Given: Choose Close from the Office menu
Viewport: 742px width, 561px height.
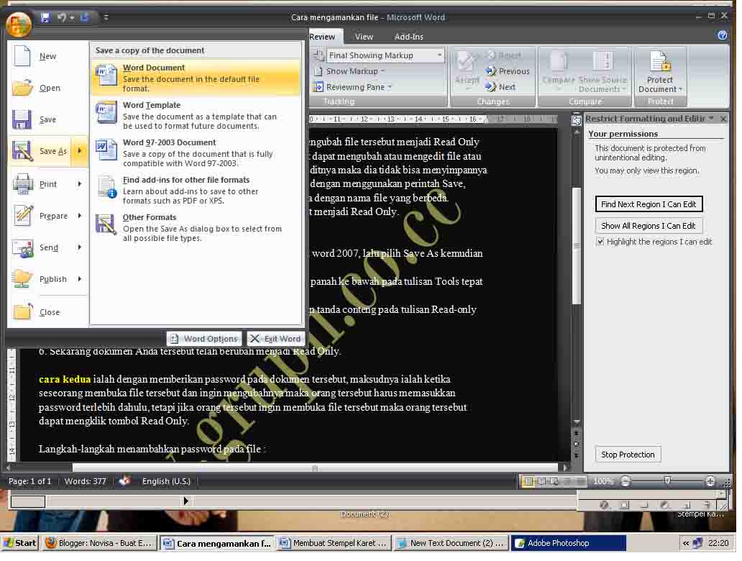Looking at the screenshot, I should click(x=47, y=312).
